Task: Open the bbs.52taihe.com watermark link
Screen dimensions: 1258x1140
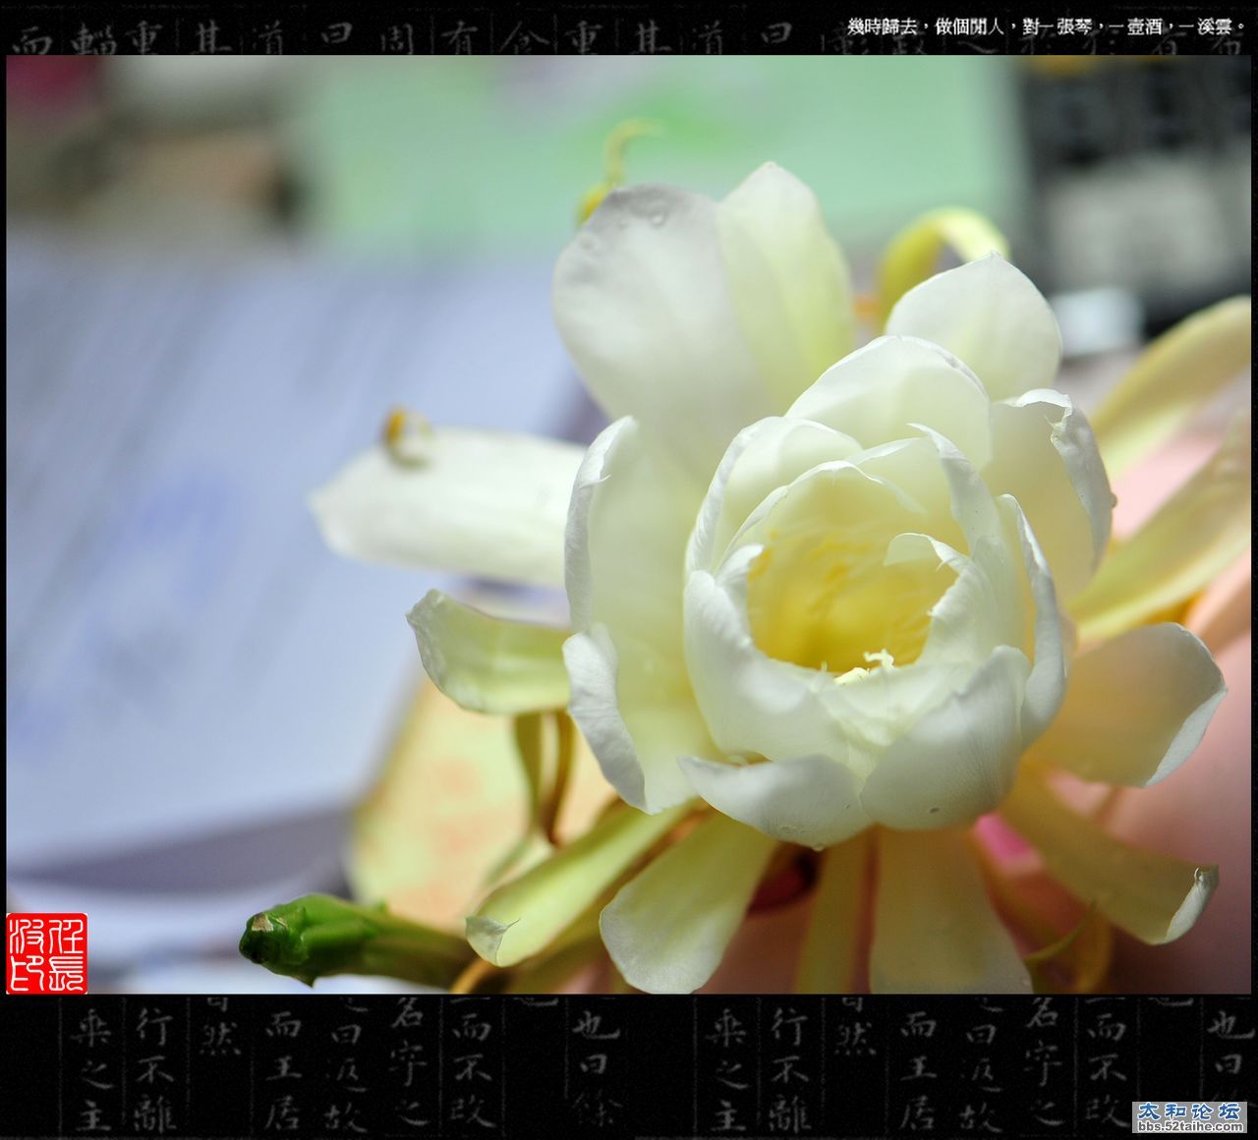Action: [x=1189, y=1126]
